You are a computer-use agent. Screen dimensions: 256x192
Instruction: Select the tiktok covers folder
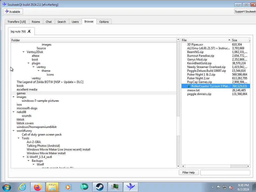click(x=25, y=123)
